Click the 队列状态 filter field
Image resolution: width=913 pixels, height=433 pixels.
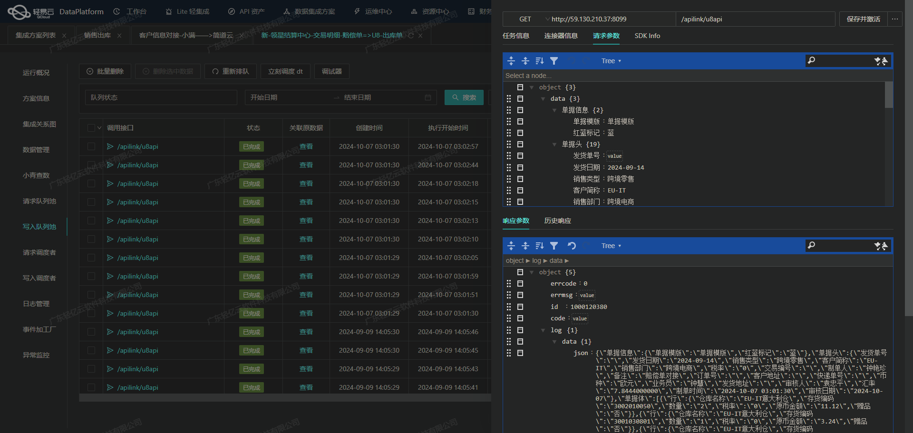pyautogui.click(x=161, y=97)
